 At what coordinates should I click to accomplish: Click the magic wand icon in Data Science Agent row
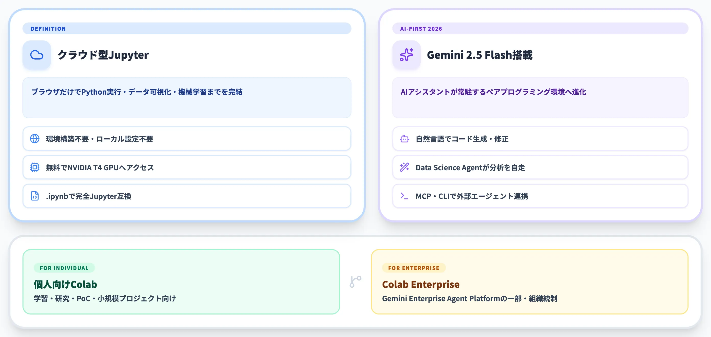(405, 167)
